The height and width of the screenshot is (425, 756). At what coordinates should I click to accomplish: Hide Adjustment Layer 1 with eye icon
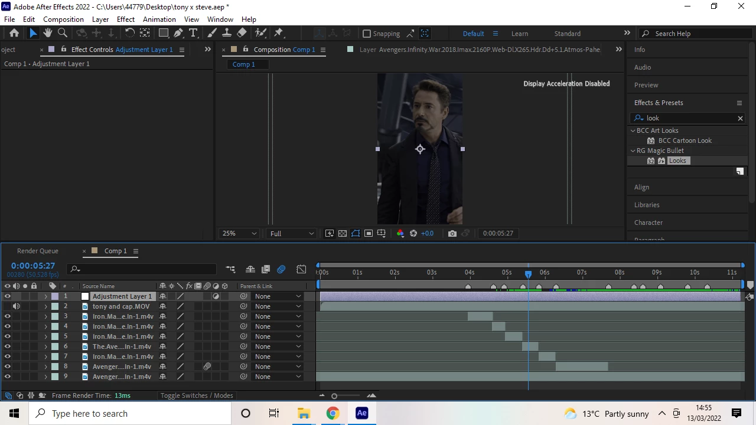click(x=8, y=296)
